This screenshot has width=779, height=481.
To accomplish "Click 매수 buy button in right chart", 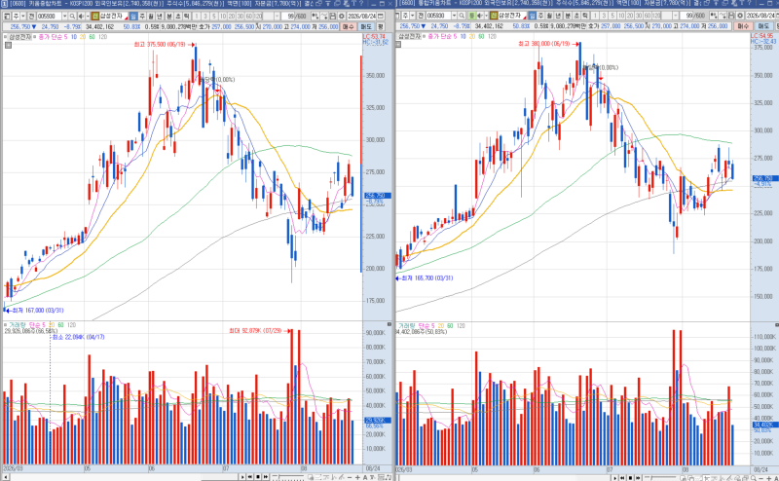I will pos(743,26).
